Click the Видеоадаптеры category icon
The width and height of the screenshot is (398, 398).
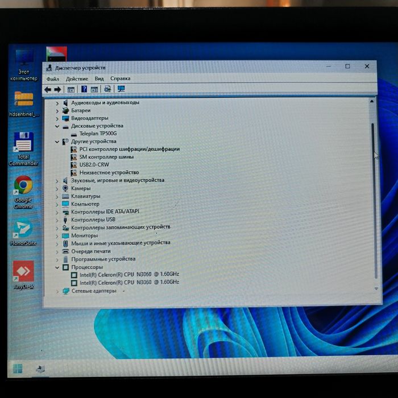click(65, 118)
